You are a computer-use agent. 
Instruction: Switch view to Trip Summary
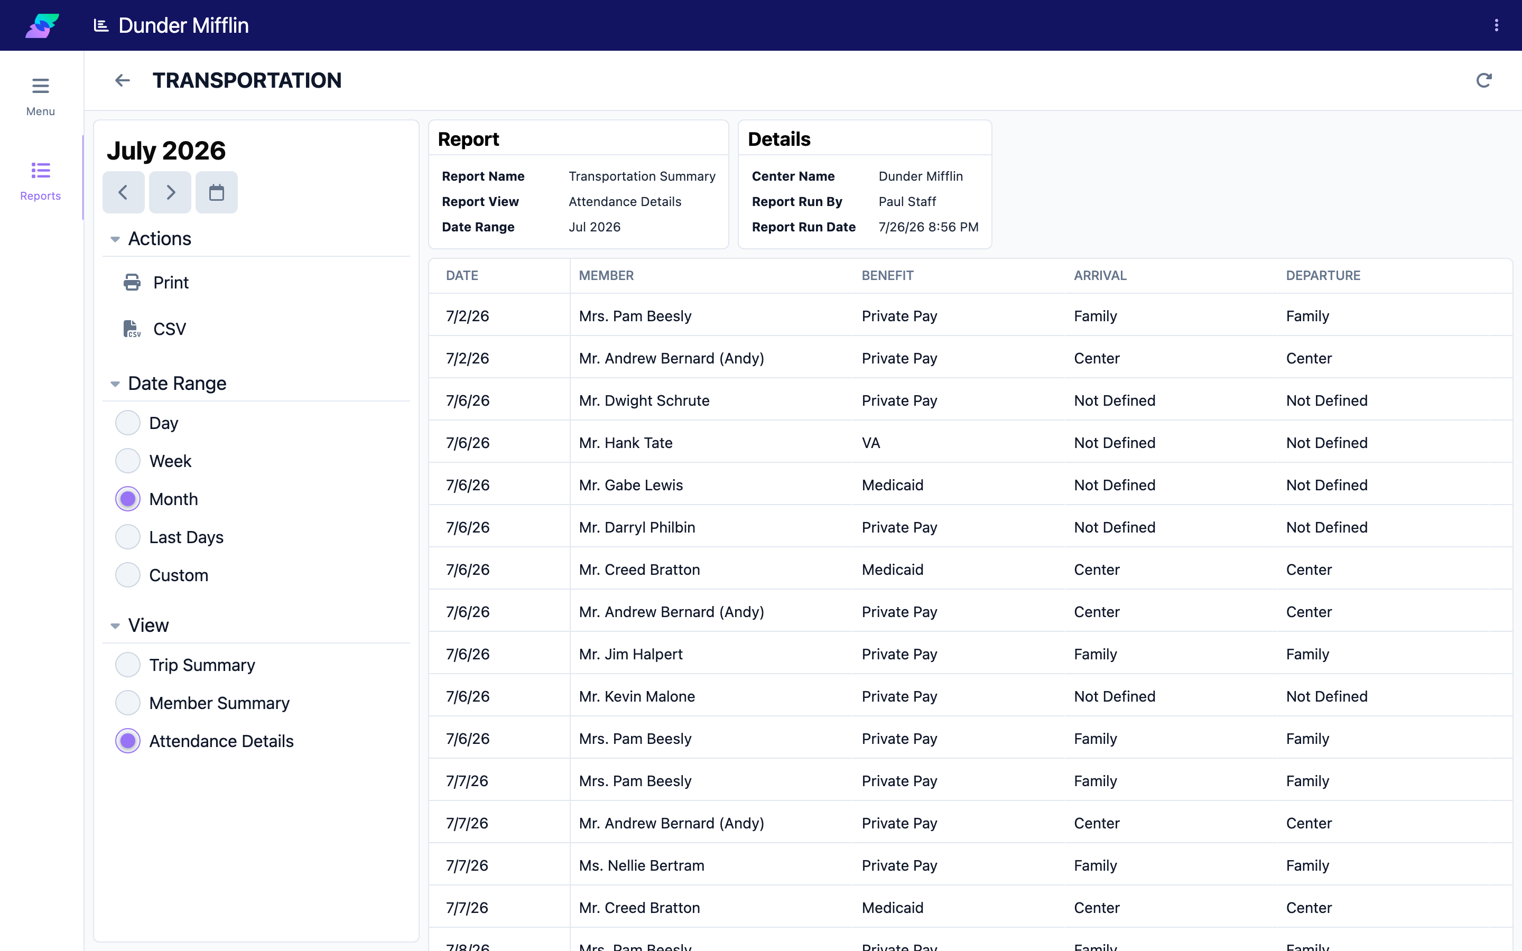[128, 665]
